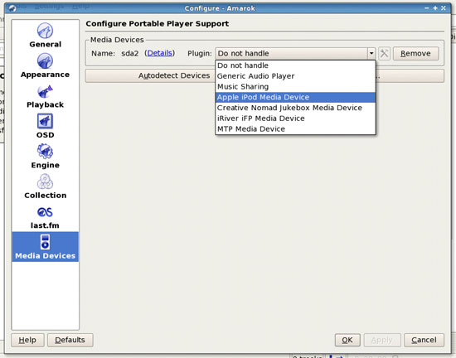
Task: Go to the Engine settings page
Action: pyautogui.click(x=45, y=157)
